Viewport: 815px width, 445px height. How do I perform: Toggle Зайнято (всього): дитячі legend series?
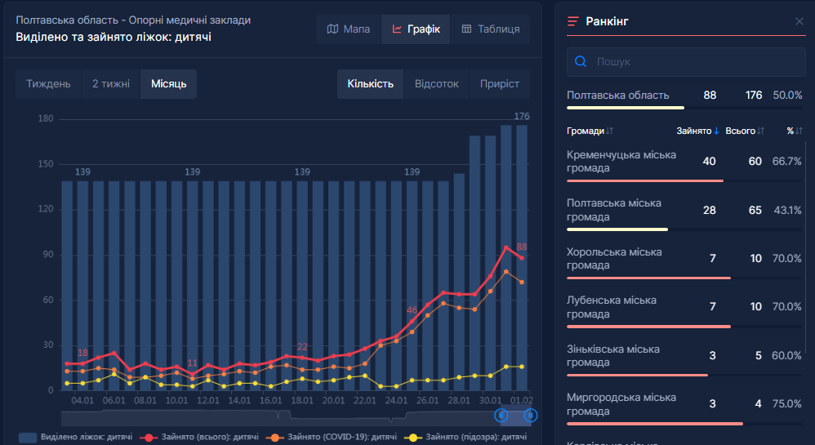[x=198, y=437]
